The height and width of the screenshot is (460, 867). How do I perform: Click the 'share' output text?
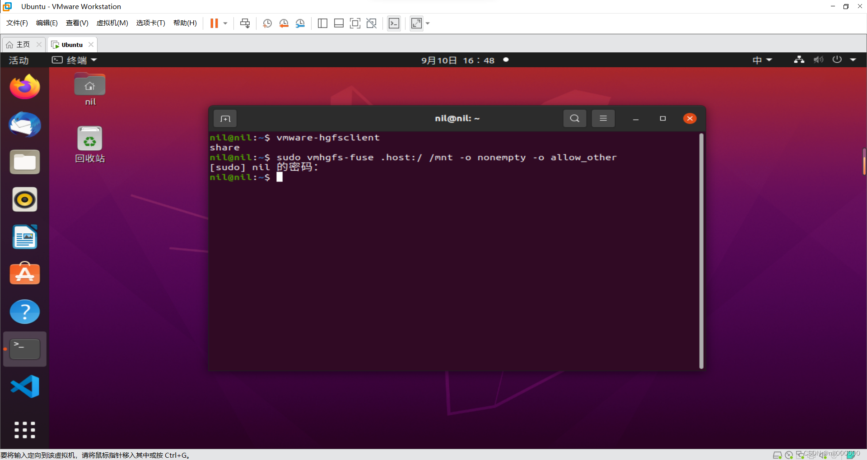(x=224, y=147)
